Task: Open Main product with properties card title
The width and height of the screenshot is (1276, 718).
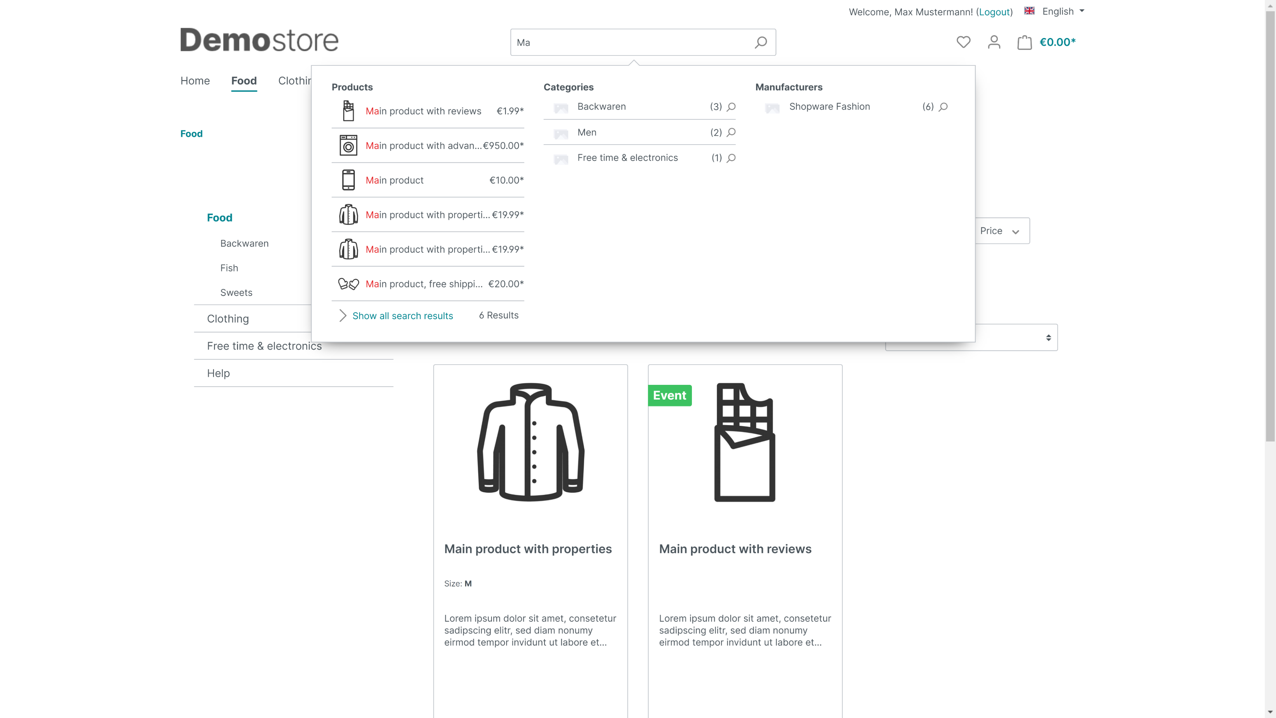Action: (528, 549)
